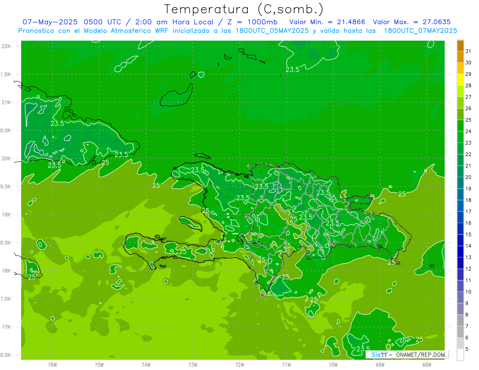Click the '72W' longitude axis label
Image resolution: width=479 pixels, height=370 pixels.
[x=239, y=365]
